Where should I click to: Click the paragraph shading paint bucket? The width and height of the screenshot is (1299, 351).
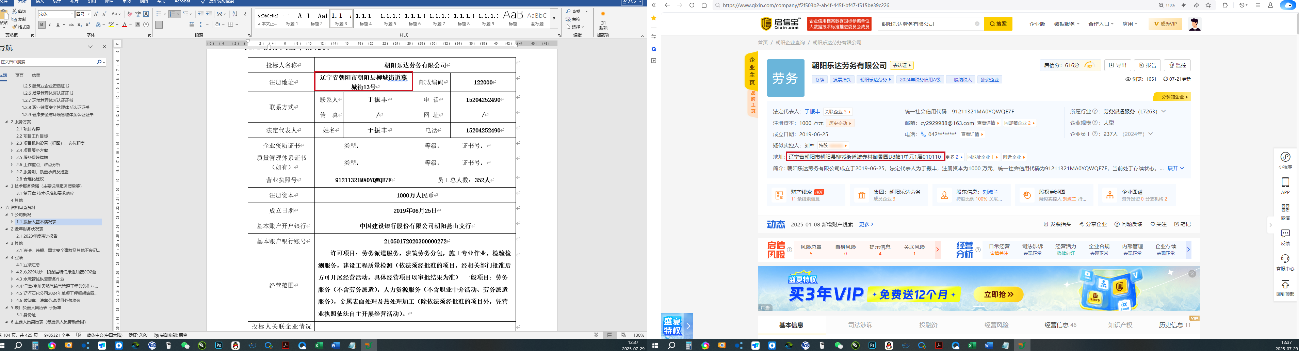218,25
